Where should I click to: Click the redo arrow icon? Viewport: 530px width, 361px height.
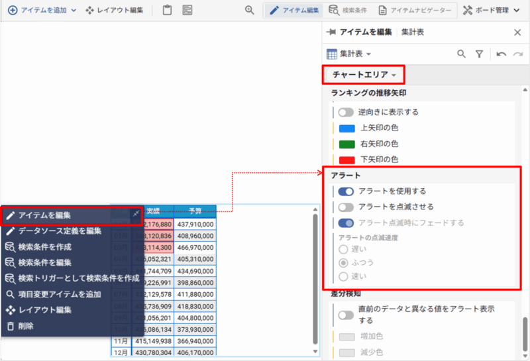point(517,54)
